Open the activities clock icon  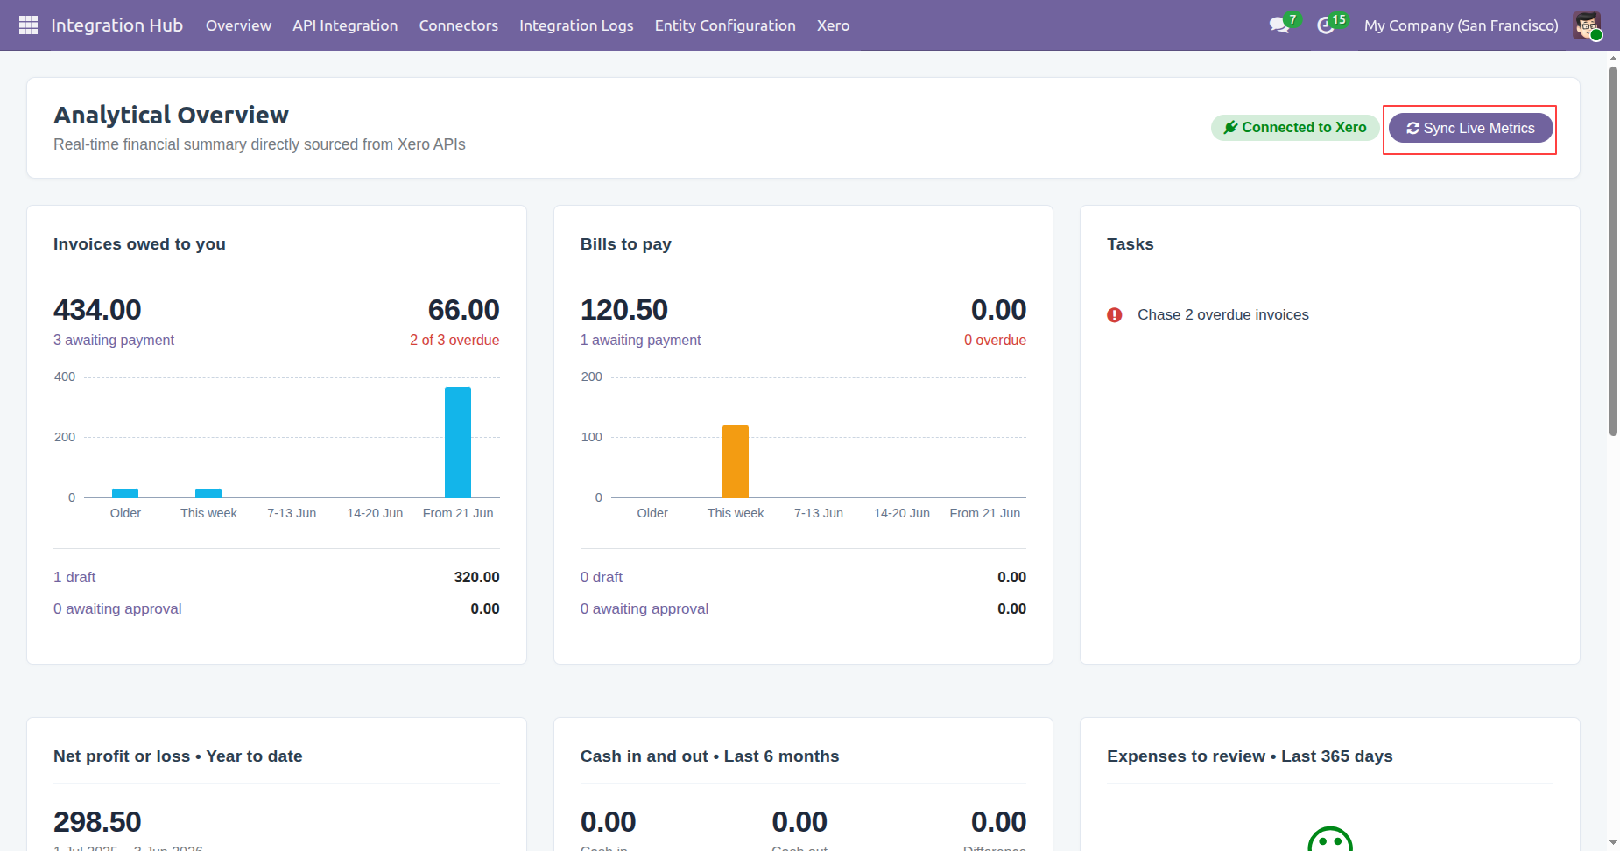point(1326,25)
